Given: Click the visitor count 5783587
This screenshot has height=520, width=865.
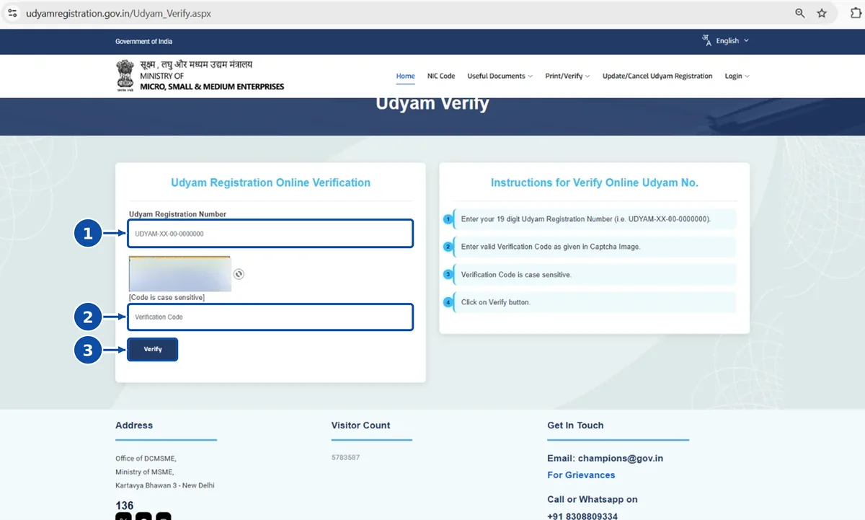Looking at the screenshot, I should 345,458.
